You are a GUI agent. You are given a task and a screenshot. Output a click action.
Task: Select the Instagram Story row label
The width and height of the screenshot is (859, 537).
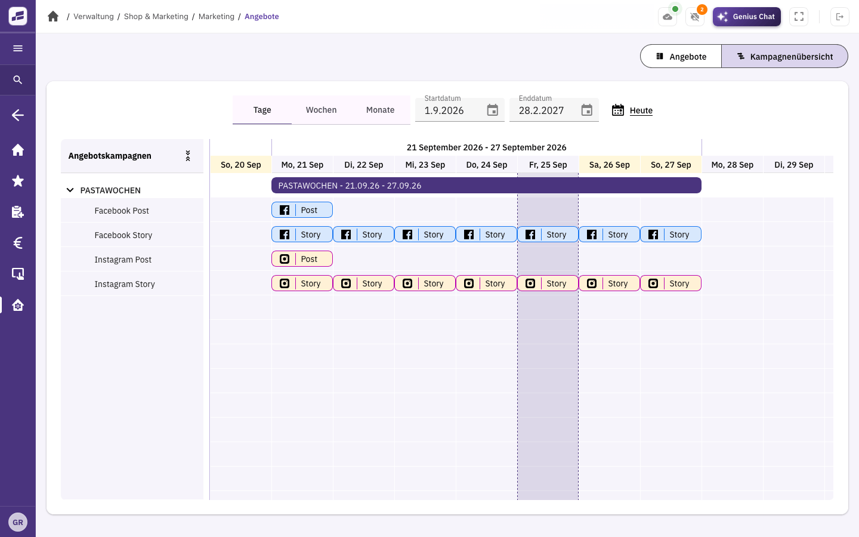[125, 284]
